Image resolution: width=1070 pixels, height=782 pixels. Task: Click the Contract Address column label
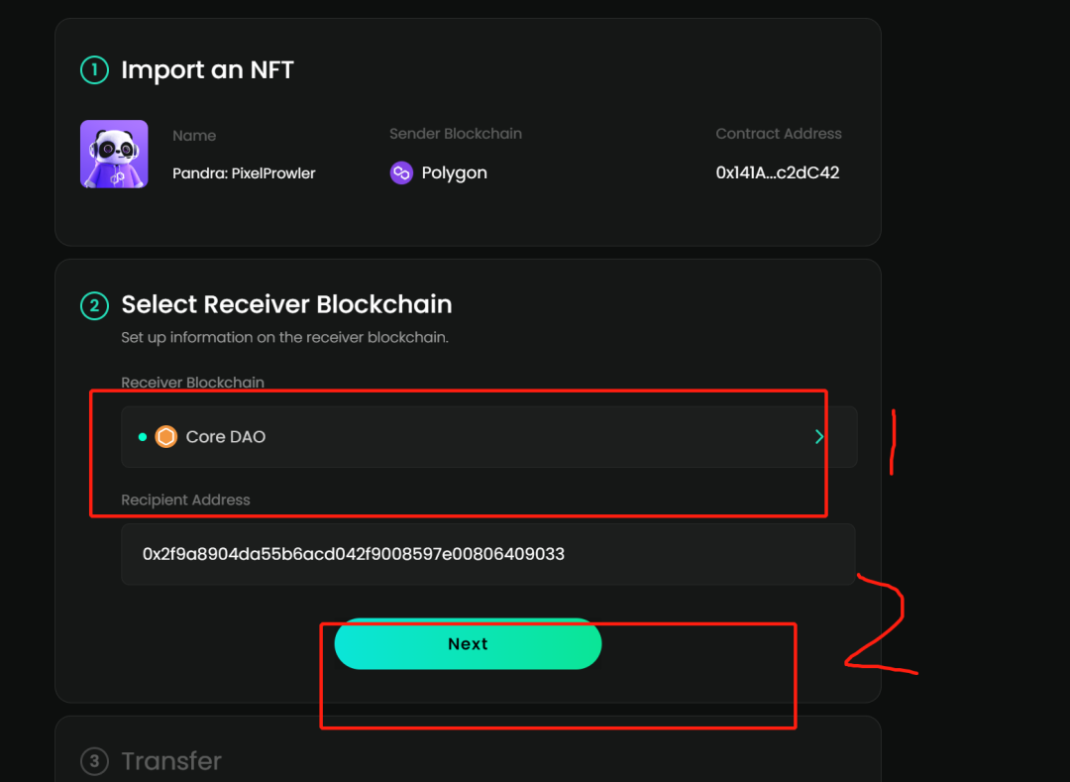pos(779,134)
